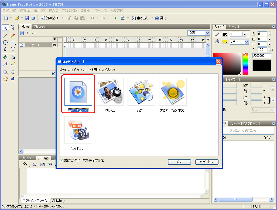Select the スライドショー template thumbnail
This screenshot has height=210, width=277.
tap(78, 130)
